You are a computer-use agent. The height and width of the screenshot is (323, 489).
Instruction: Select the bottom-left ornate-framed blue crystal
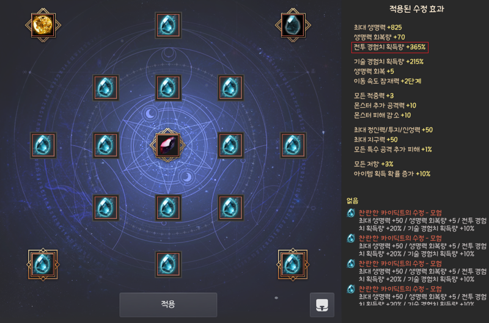click(43, 264)
